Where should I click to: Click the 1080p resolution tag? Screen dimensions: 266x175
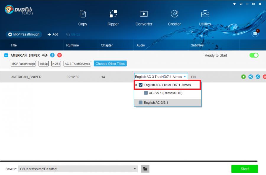pos(44,64)
